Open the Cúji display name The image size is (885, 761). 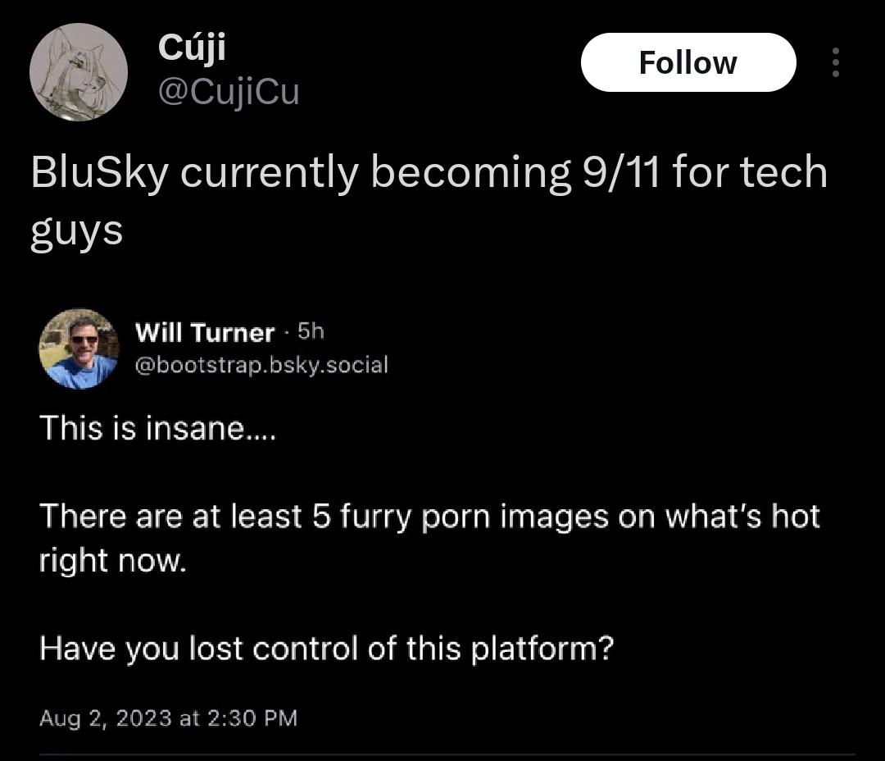pos(192,48)
